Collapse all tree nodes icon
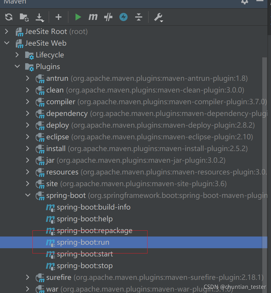The width and height of the screenshot is (271, 293). click(x=139, y=17)
